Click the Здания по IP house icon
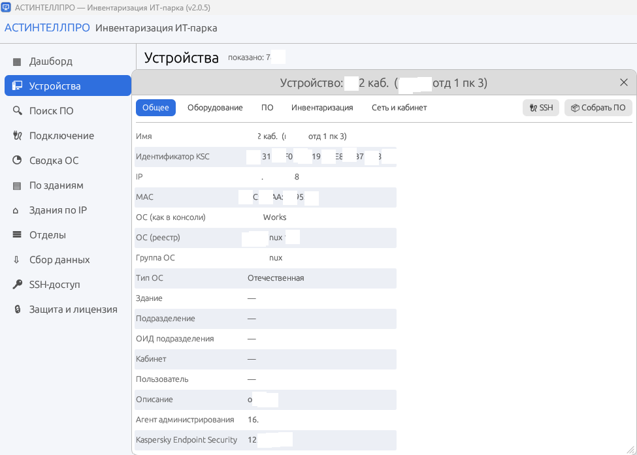Screen dimensions: 637x455 click(16, 210)
